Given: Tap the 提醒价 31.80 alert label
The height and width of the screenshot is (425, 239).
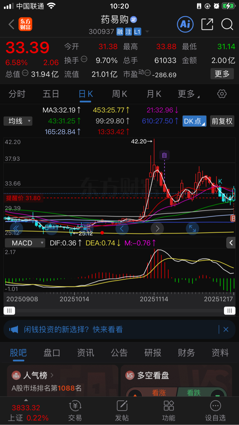Looking at the screenshot, I should coord(23,198).
